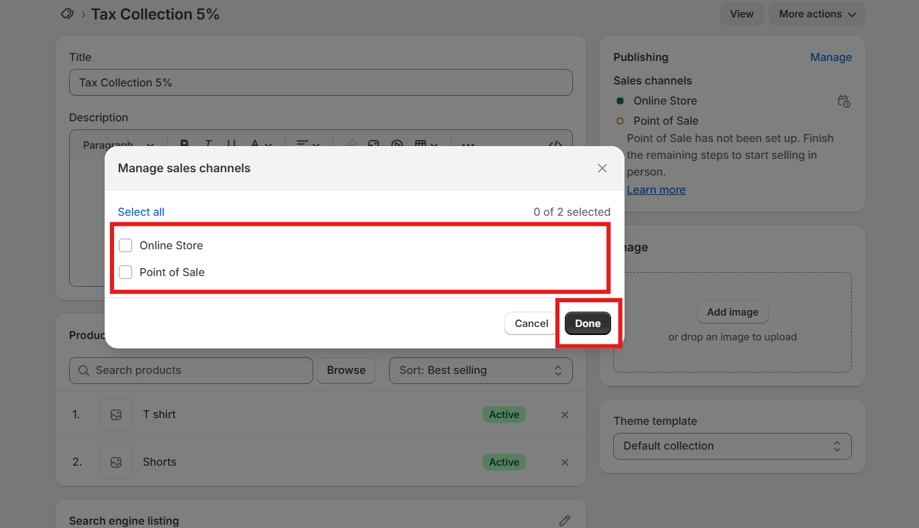Click the Select all link
Screen dimensions: 919x528
tap(141, 212)
